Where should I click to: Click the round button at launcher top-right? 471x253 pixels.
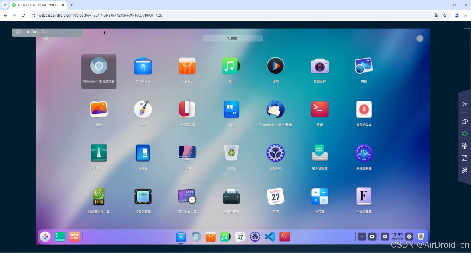coord(420,39)
